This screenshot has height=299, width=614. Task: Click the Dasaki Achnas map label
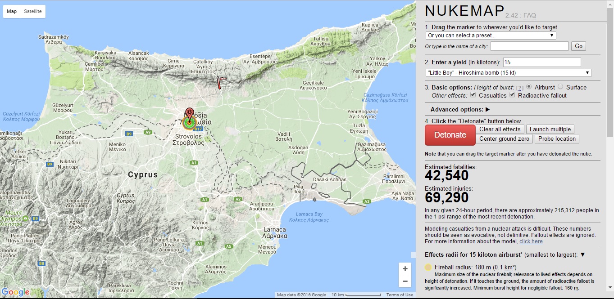[x=330, y=179]
